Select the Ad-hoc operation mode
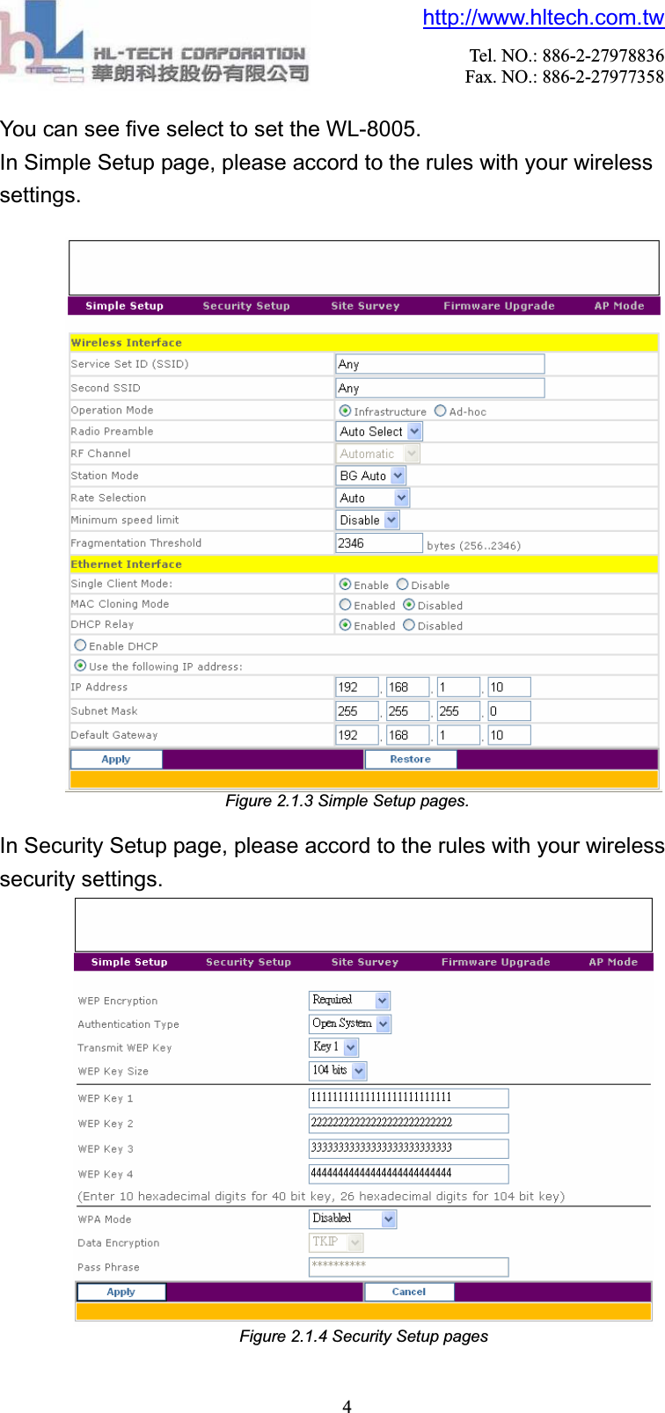Image resolution: width=665 pixels, height=1413 pixels. pos(441,411)
